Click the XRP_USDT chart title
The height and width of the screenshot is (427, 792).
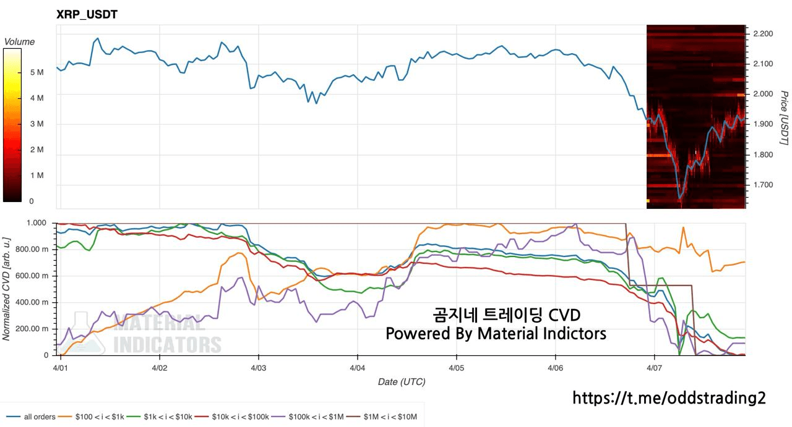tap(87, 15)
